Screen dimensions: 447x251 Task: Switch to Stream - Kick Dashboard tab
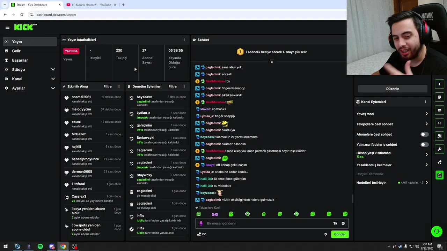point(35,5)
